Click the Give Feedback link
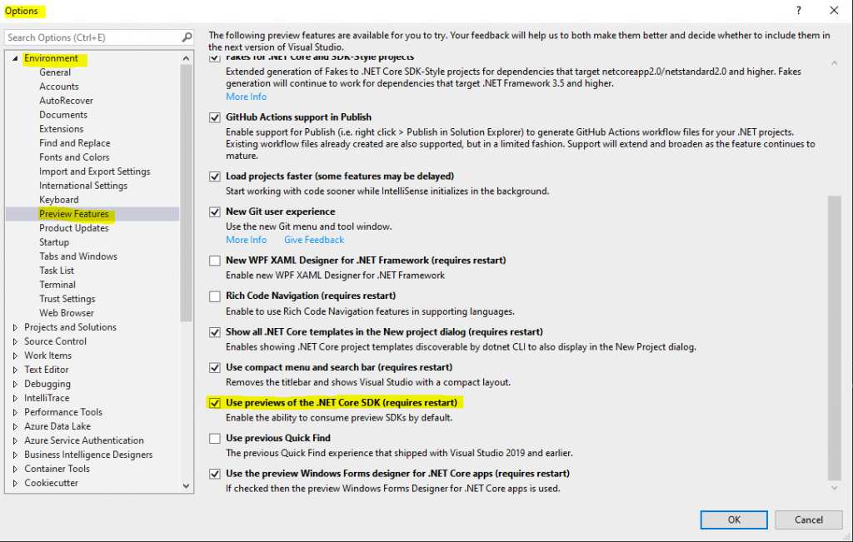The height and width of the screenshot is (542, 853). 314,240
